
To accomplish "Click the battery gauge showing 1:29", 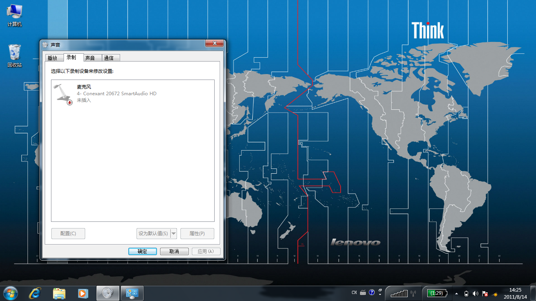I will 437,293.
